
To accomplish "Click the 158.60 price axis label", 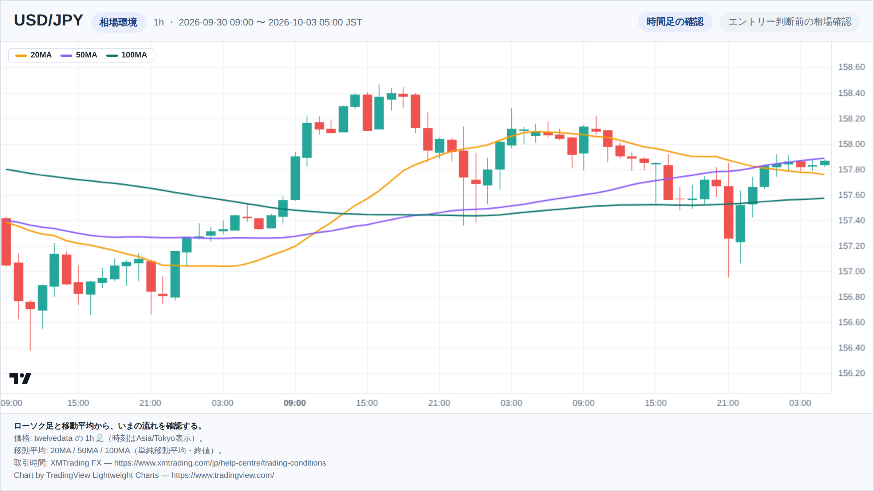I will 851,67.
